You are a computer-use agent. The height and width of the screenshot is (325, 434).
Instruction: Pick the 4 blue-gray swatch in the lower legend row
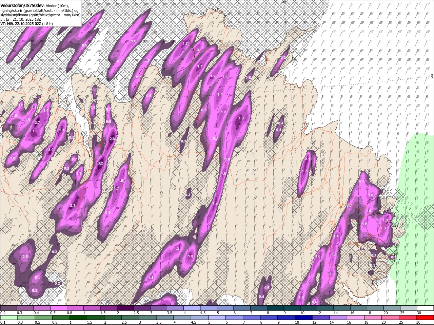tap(183, 318)
